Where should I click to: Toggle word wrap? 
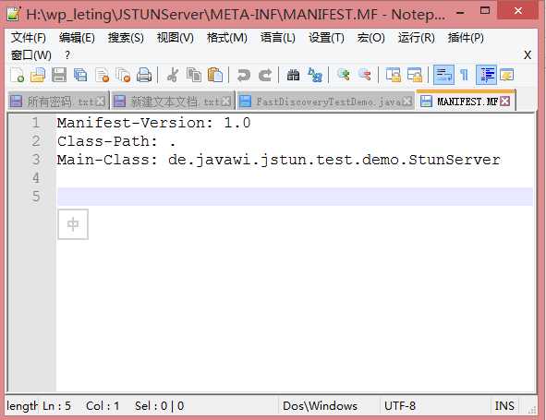pos(443,75)
